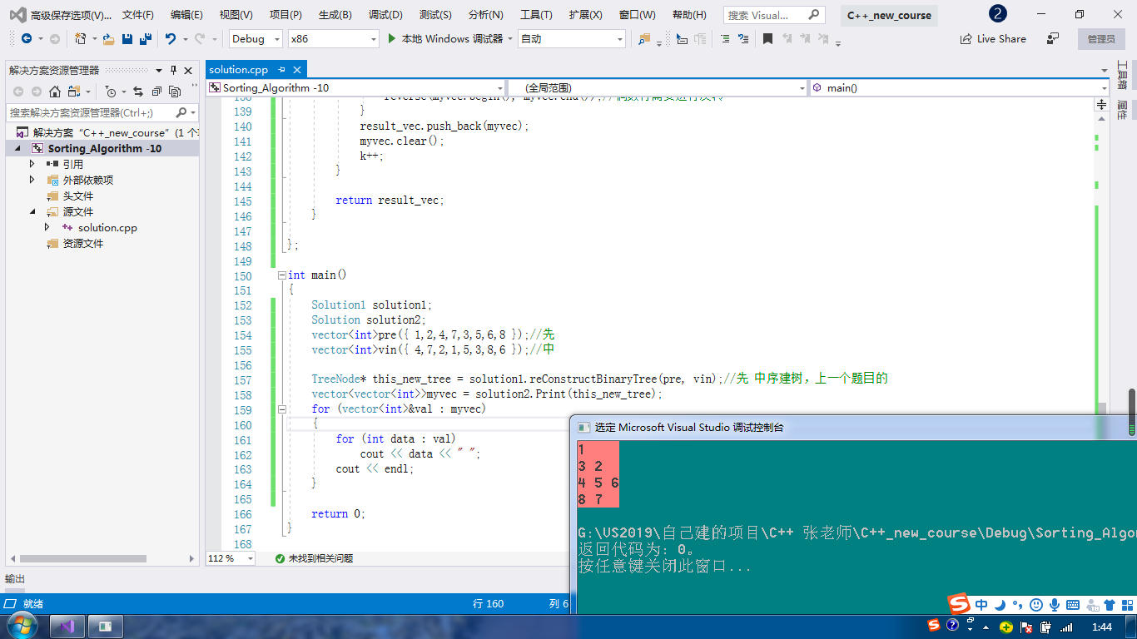Open the 输出 panel tab at bottom

15,579
